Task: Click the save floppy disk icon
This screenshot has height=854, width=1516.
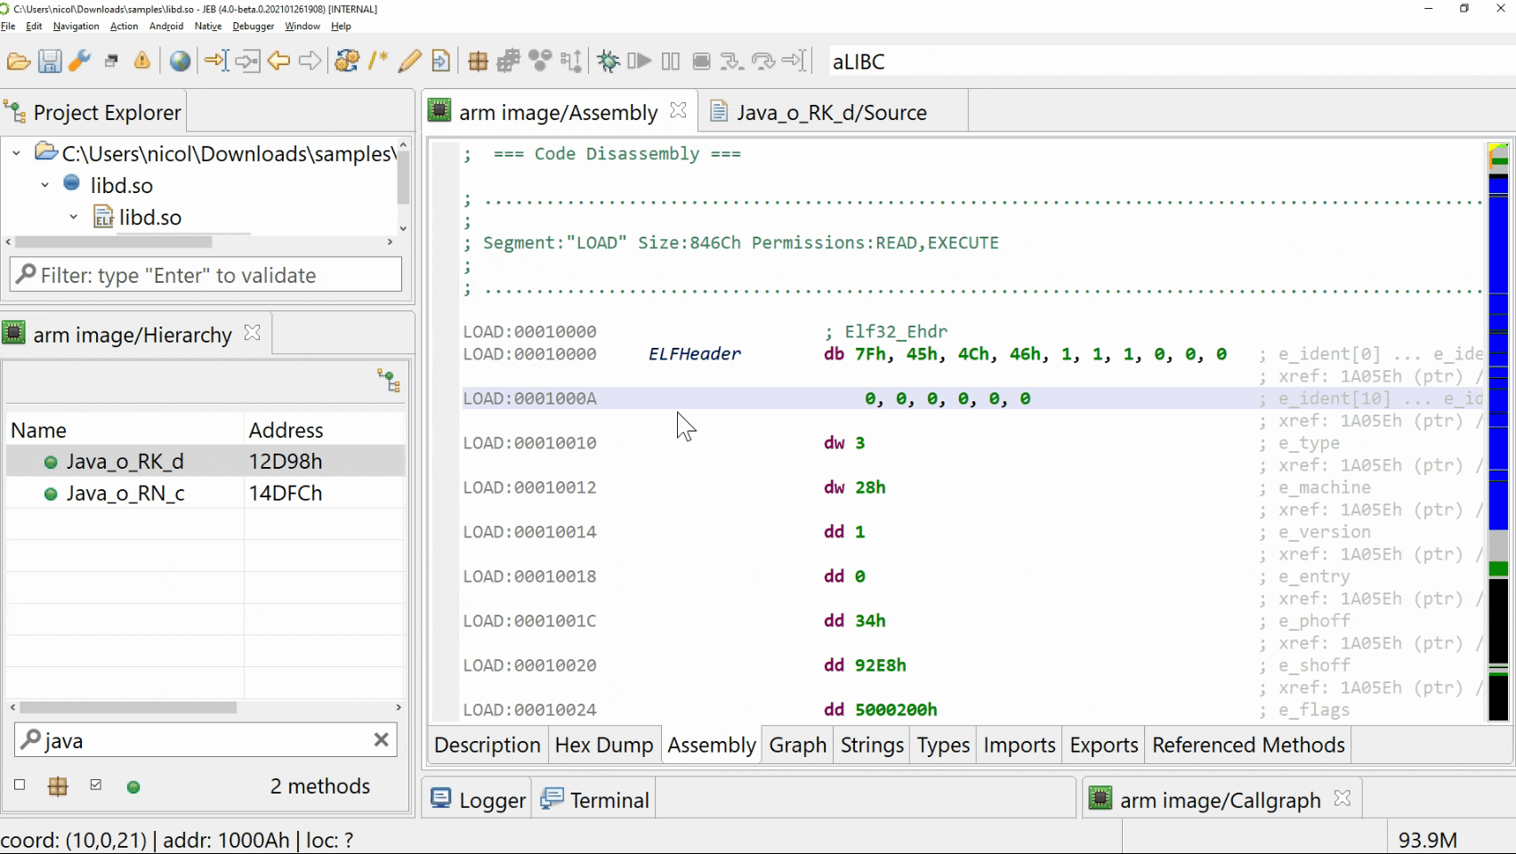Action: pyautogui.click(x=50, y=61)
